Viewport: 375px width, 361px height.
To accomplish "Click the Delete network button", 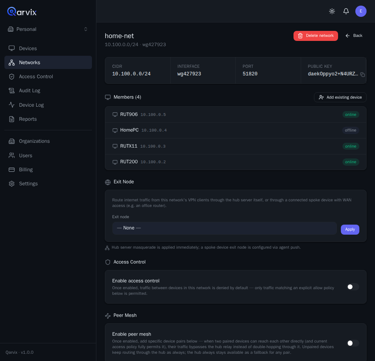I will (316, 36).
